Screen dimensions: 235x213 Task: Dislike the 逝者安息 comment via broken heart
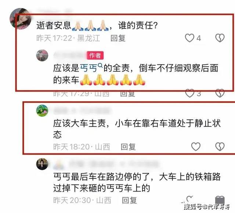point(220,38)
